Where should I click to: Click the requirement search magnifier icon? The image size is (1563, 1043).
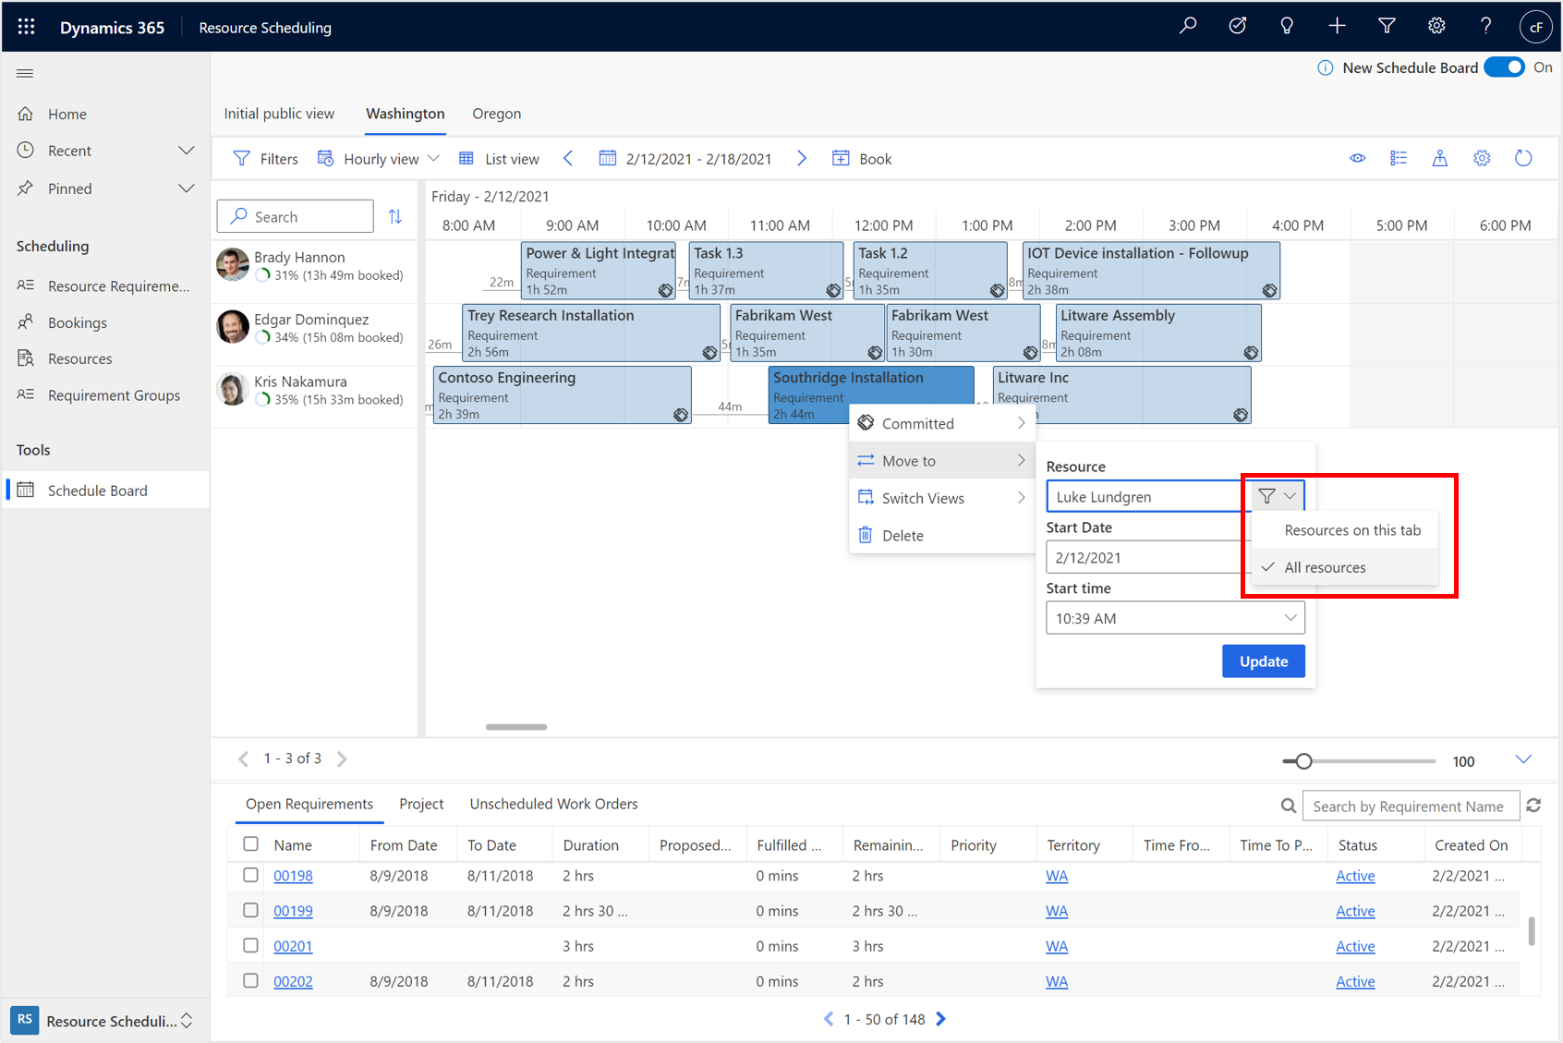pyautogui.click(x=1289, y=806)
